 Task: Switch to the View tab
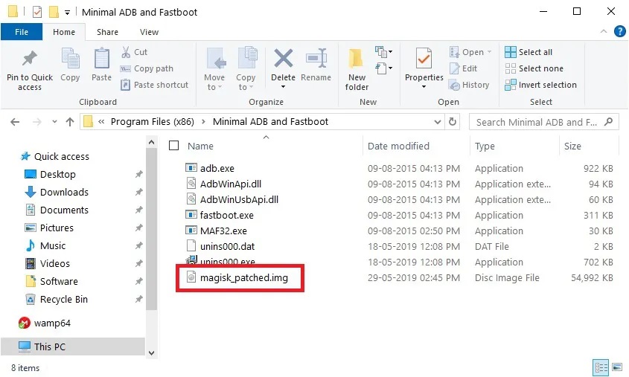[x=149, y=32]
